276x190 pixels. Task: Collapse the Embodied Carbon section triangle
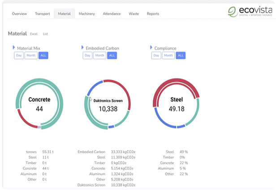(82, 47)
